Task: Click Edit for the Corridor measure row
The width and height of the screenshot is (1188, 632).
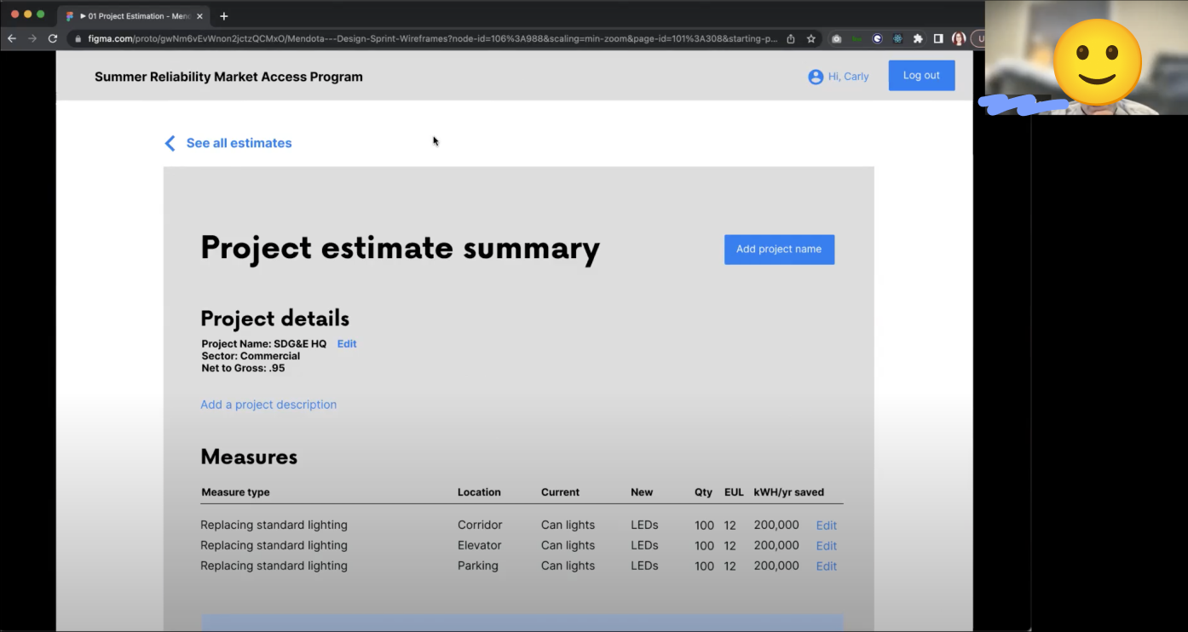Action: pyautogui.click(x=827, y=526)
